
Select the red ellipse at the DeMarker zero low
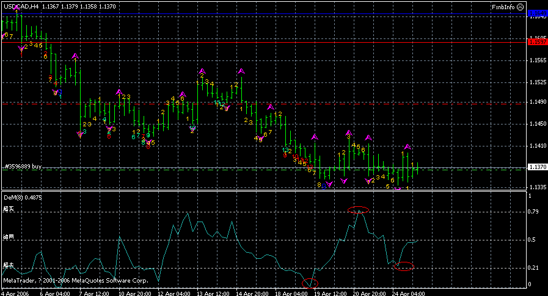(310, 283)
